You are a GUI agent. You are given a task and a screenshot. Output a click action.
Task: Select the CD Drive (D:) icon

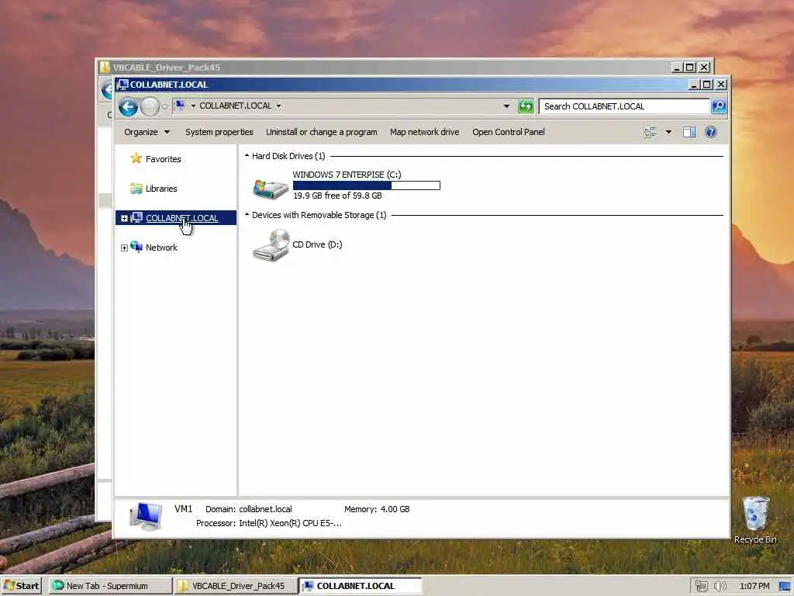click(271, 245)
